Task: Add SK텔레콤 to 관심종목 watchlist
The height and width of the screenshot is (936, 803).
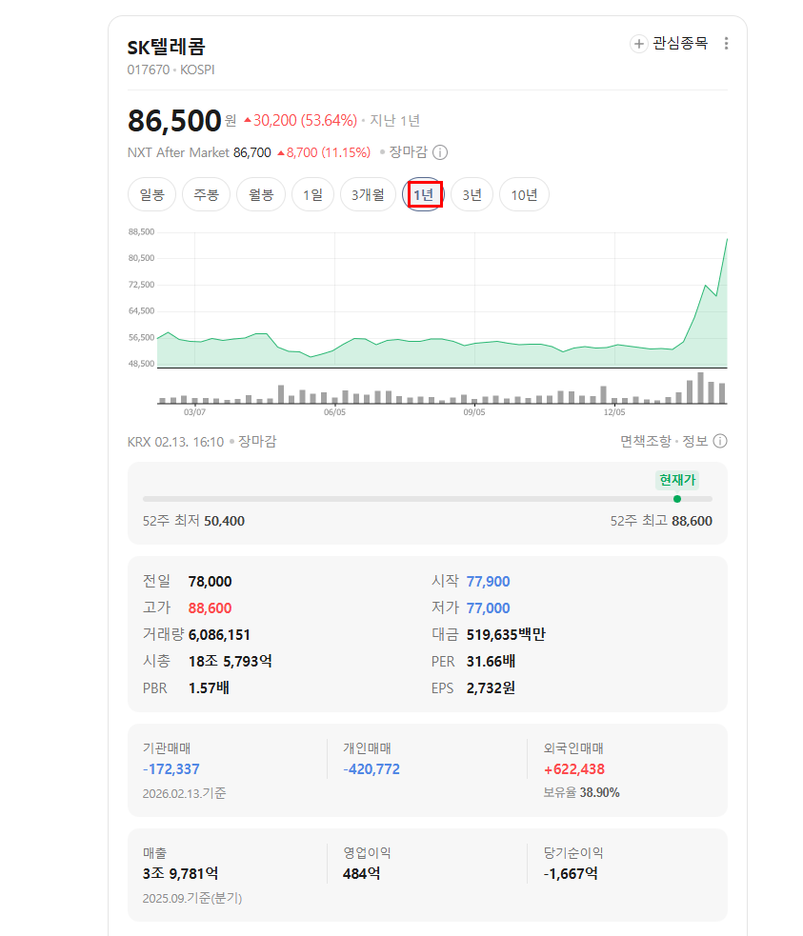Action: click(x=669, y=44)
